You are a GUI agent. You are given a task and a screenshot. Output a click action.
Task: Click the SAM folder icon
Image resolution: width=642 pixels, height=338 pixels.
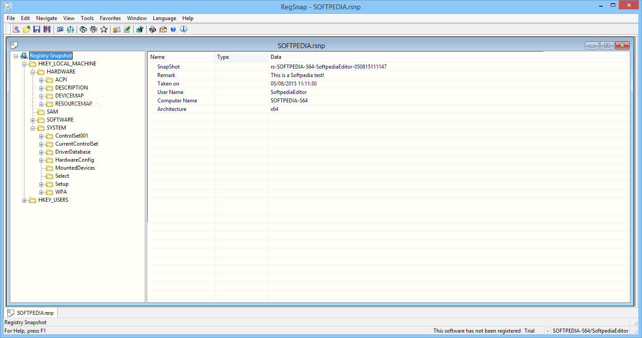(41, 112)
